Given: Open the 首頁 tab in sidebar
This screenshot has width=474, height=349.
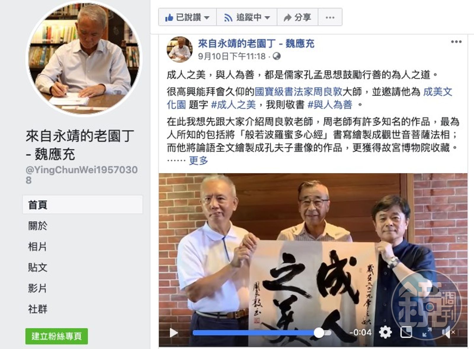Looking at the screenshot, I should pyautogui.click(x=83, y=205).
